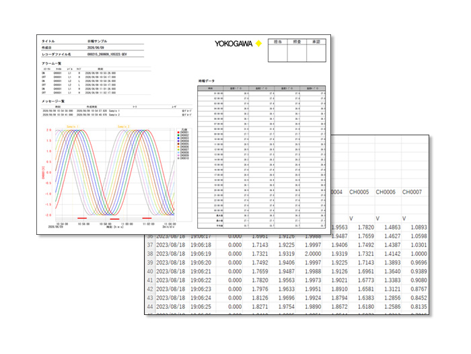The height and width of the screenshot is (354, 471).
Task: Click time cell 19:06:25
Action: [x=201, y=307]
